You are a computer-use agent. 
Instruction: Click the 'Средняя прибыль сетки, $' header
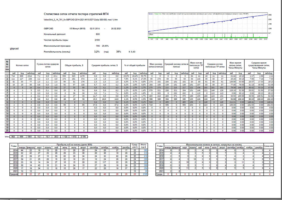pos(105,66)
